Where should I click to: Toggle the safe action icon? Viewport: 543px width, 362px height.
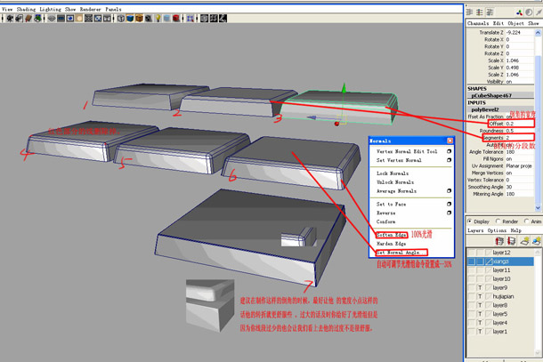click(98, 18)
